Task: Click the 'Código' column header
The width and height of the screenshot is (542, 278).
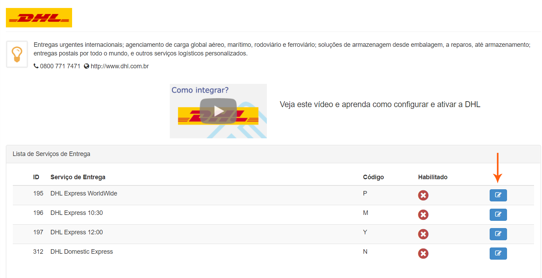Action: pyautogui.click(x=373, y=177)
